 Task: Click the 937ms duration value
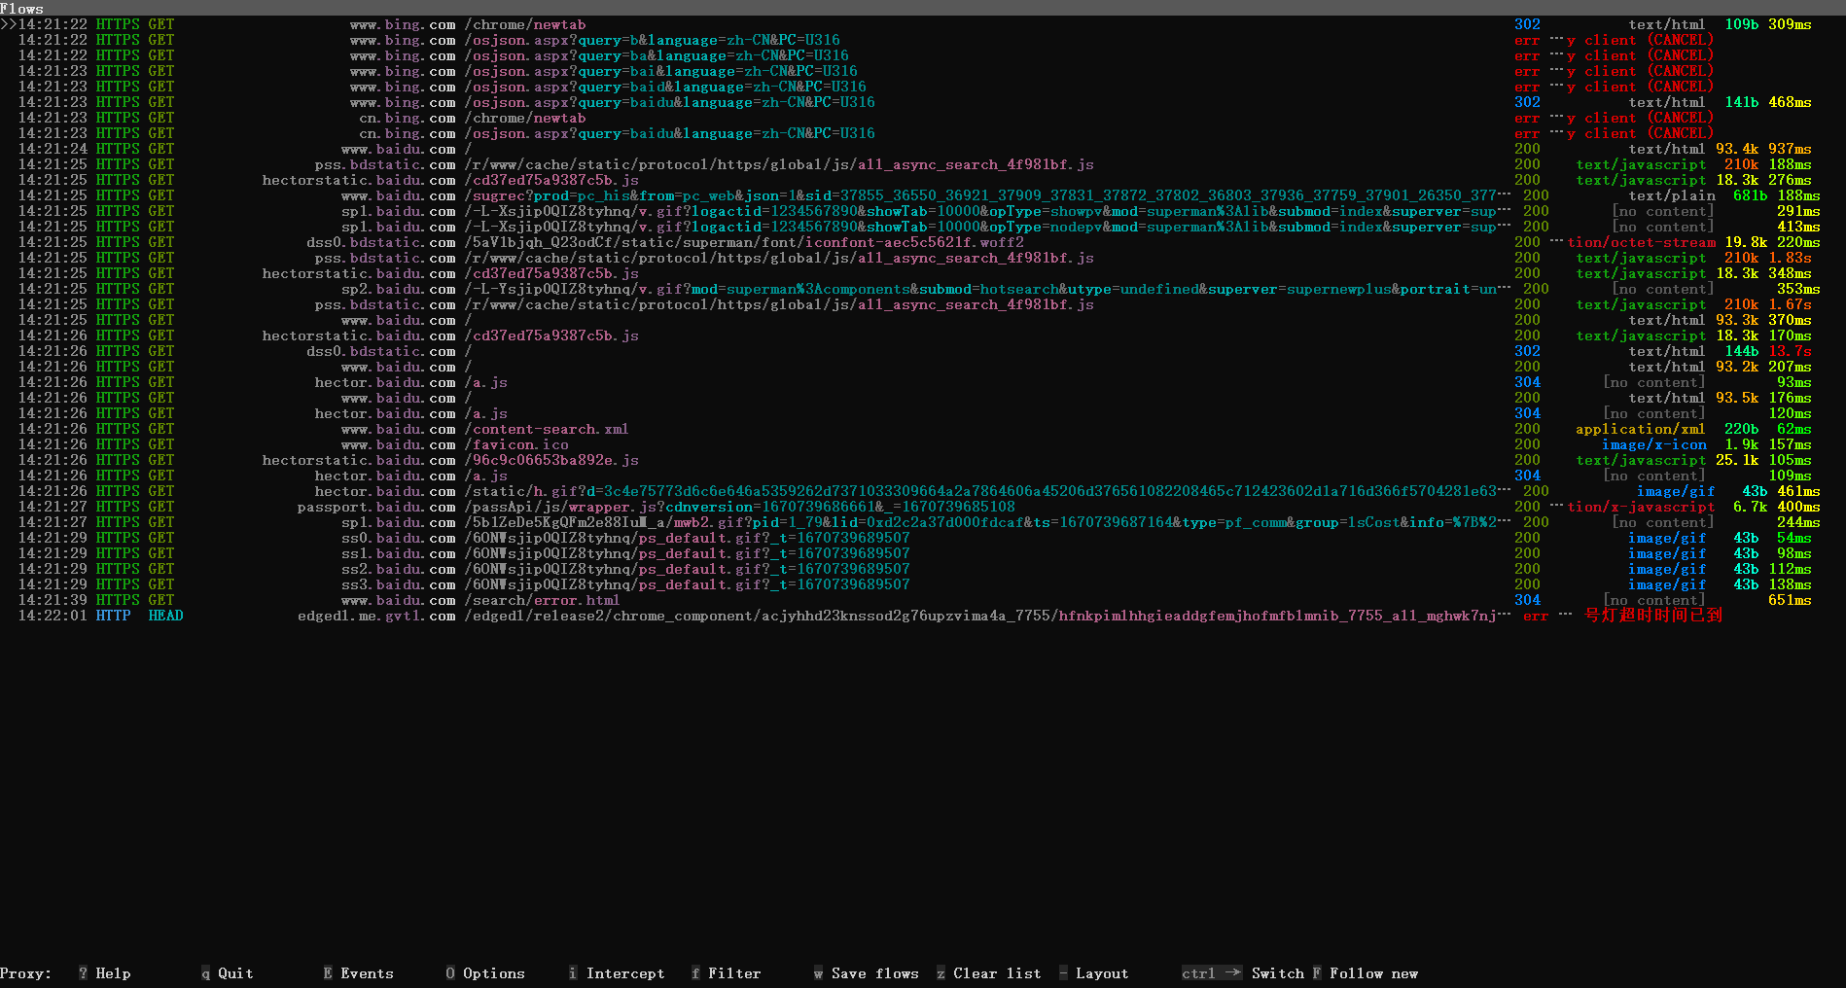[x=1790, y=149]
